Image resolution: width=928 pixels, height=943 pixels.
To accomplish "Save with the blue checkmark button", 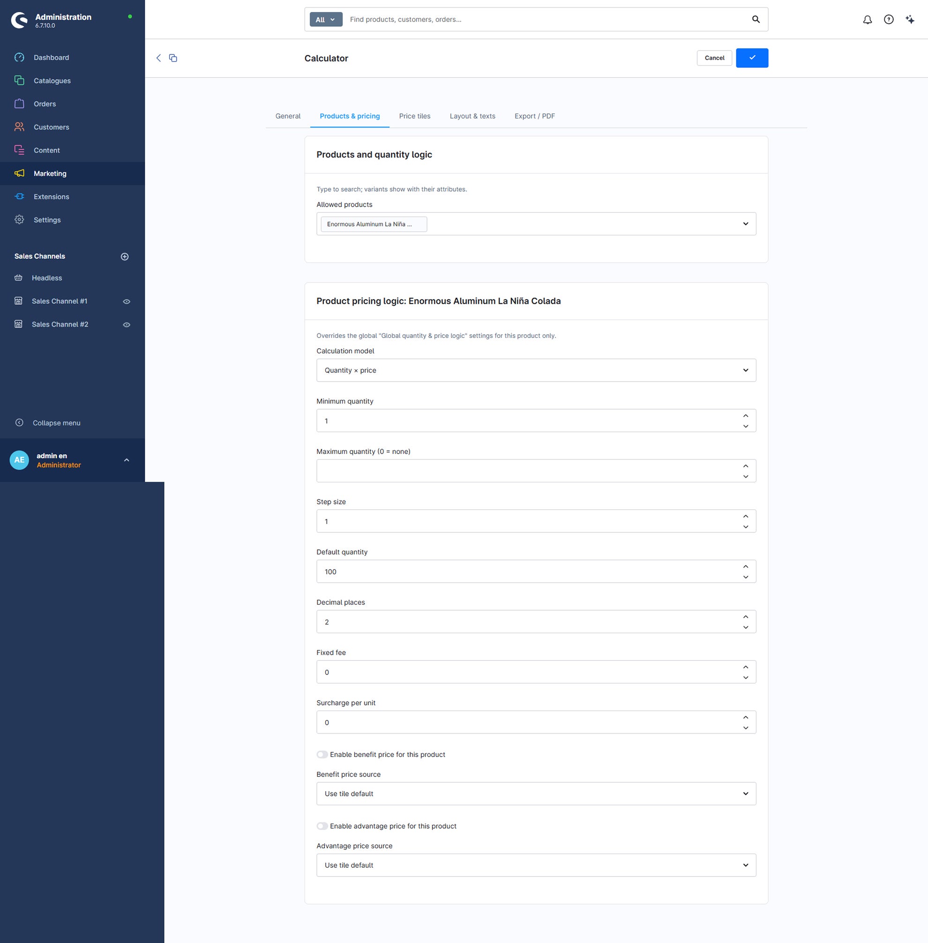I will pos(752,58).
